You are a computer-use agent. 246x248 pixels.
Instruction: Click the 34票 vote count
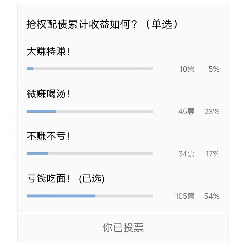[x=186, y=154]
